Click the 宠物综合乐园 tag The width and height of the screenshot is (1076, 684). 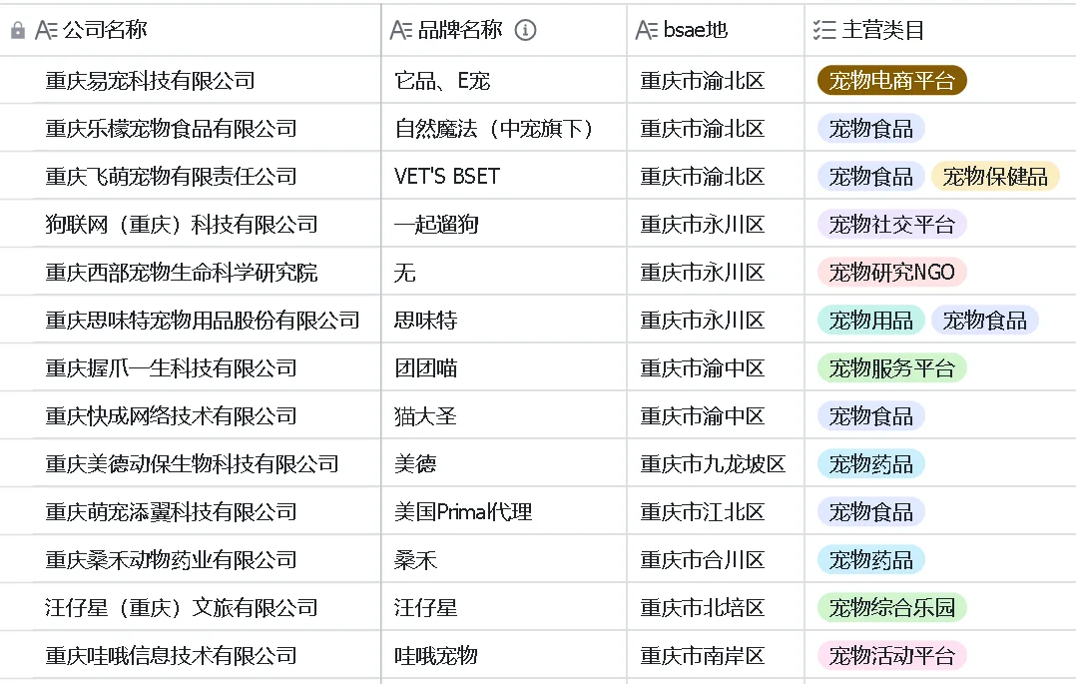[x=892, y=607]
